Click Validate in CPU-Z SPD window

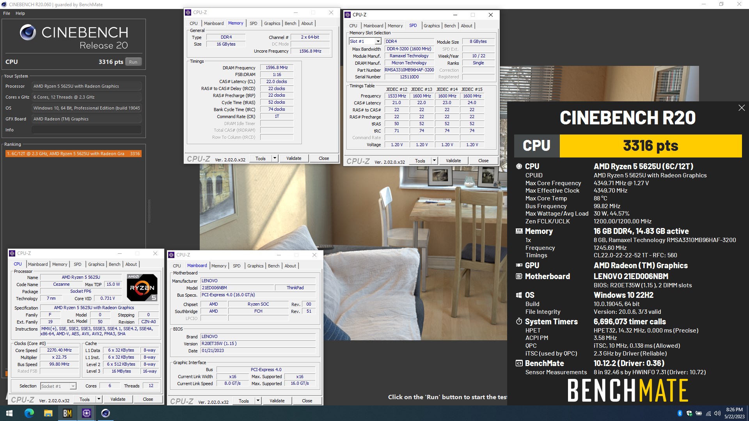pyautogui.click(x=453, y=161)
